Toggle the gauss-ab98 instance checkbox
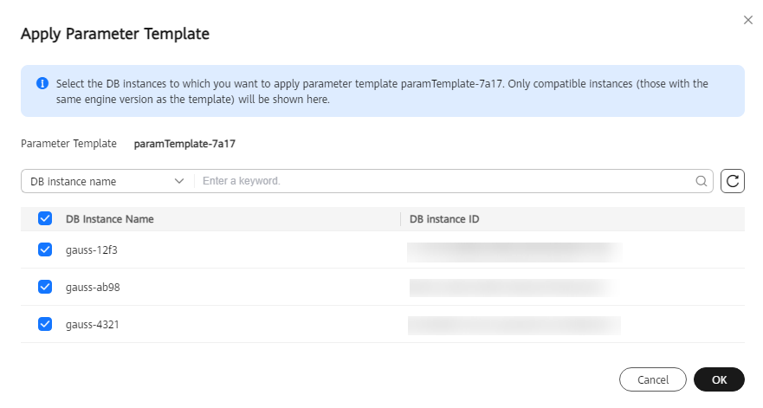The width and height of the screenshot is (763, 408). (x=45, y=287)
